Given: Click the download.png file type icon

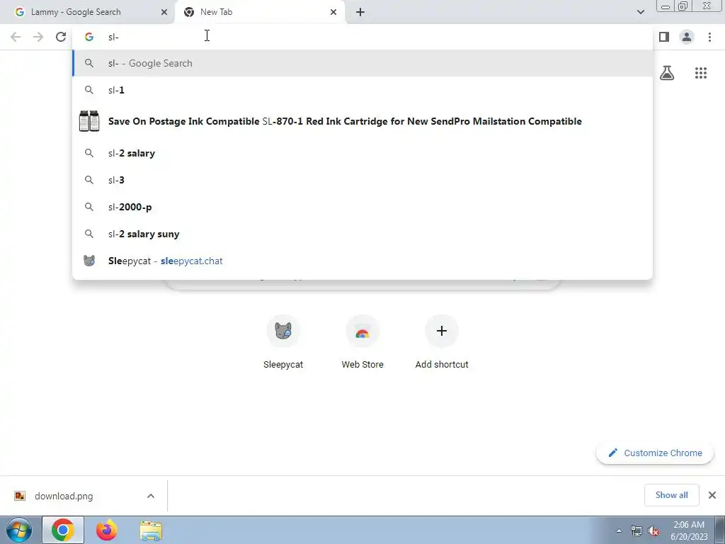Looking at the screenshot, I should coord(19,496).
